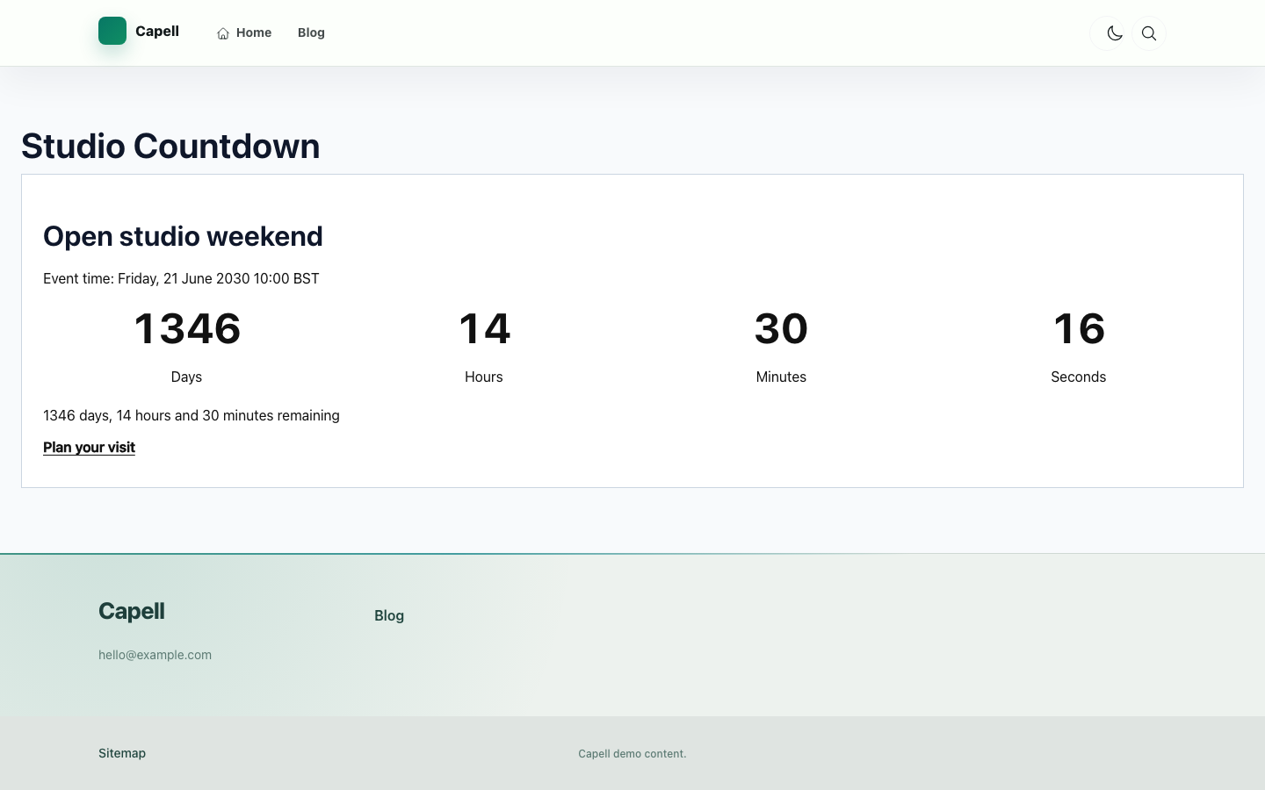1265x790 pixels.
Task: Click the Open studio weekend heading
Action: pos(183,236)
